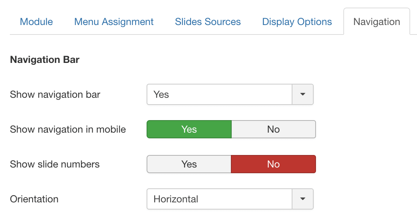Set Show slide numbers to Yes
This screenshot has width=417, height=216.
pos(189,164)
